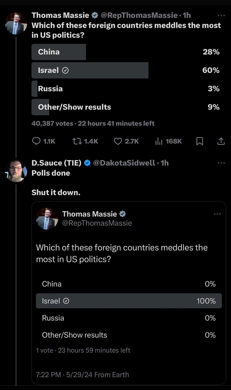Click the reply comment icon on Massie's post
Screen dimensions: 231x390
point(36,141)
